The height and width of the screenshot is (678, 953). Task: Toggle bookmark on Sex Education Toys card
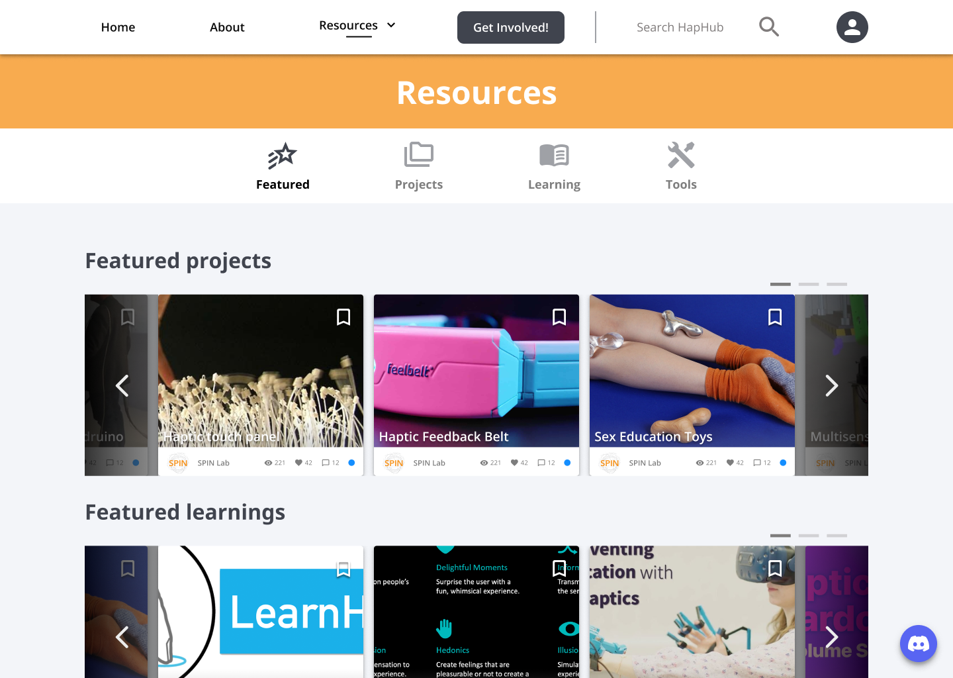775,317
